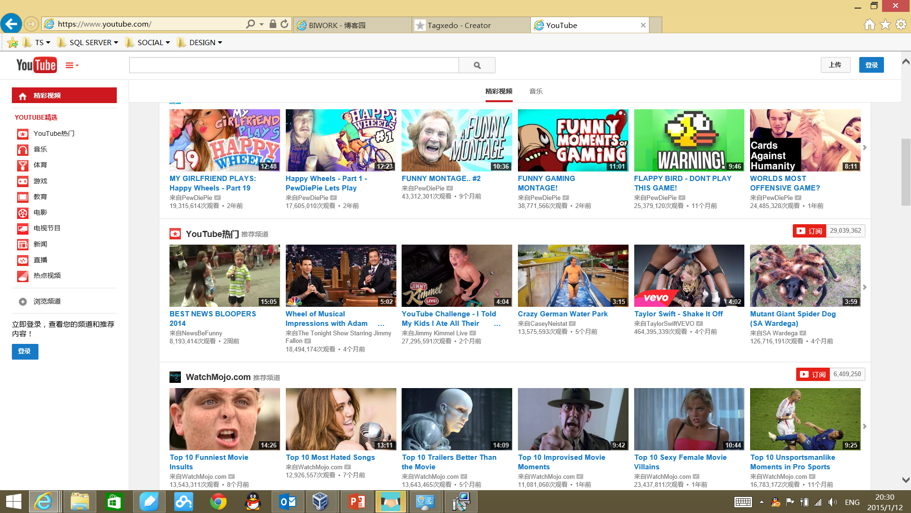Show next videos in YouTube热门 row
This screenshot has height=513, width=911.
pyautogui.click(x=864, y=287)
